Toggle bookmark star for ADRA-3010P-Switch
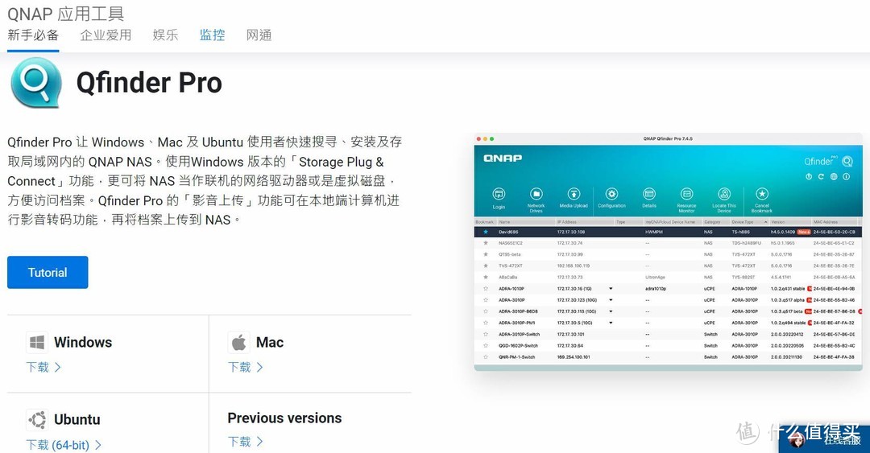The height and width of the screenshot is (453, 870). (486, 335)
